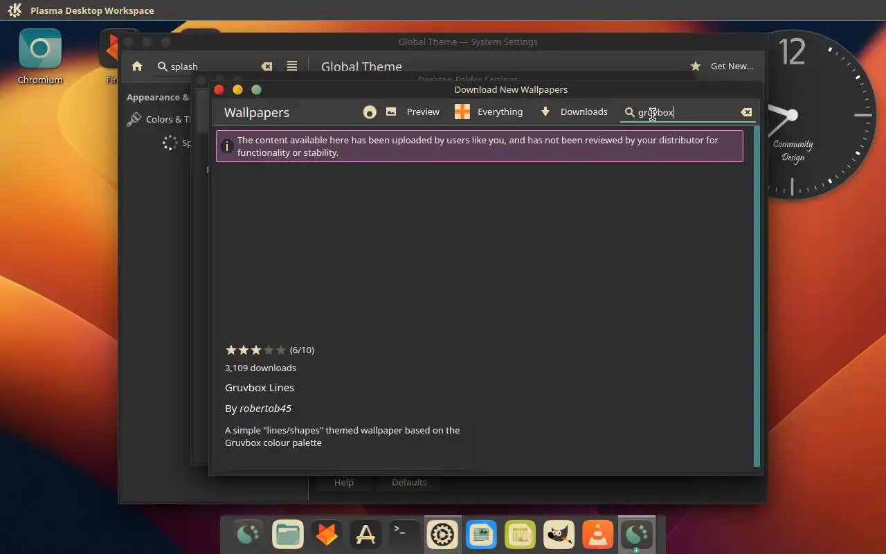Screen dimensions: 886x554
Task: Click the Gruvbox Lines description text
Action: click(342, 436)
